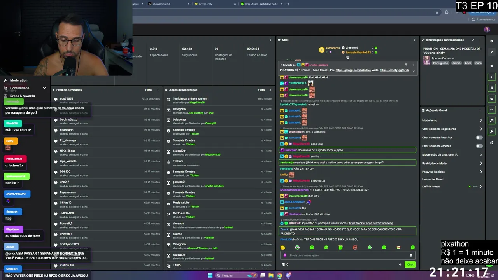Open the chat settings gear icon
Image resolution: width=498 pixels, height=280 pixels.
[x=400, y=264]
